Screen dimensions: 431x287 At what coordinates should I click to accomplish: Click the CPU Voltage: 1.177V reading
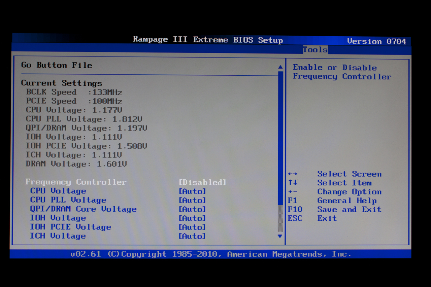pyautogui.click(x=74, y=110)
